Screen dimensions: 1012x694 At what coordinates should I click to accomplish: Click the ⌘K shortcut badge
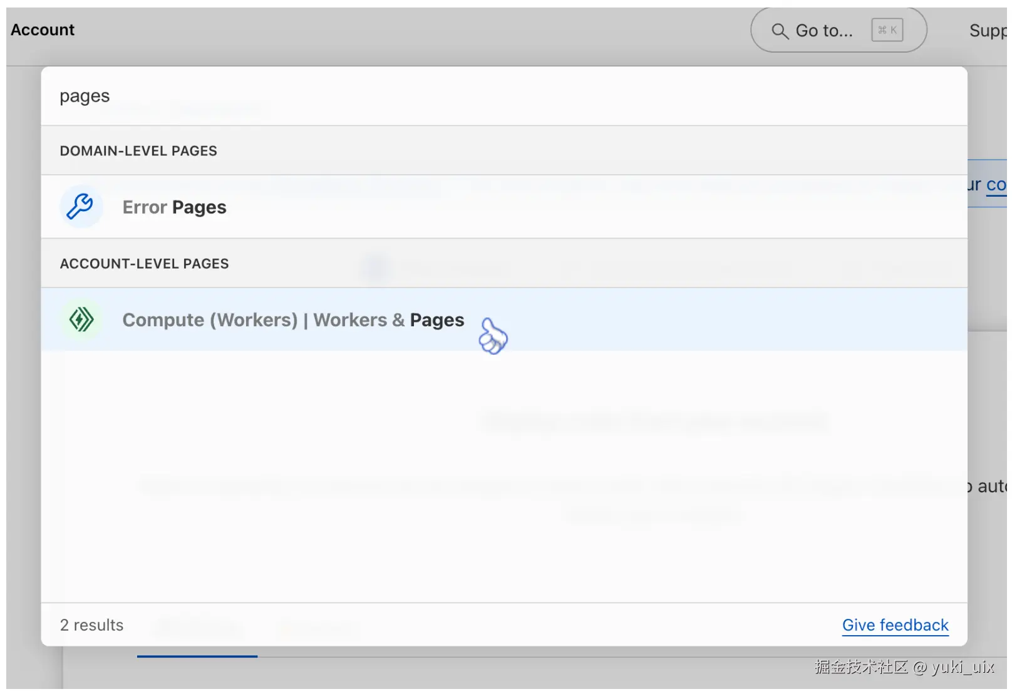pyautogui.click(x=887, y=30)
